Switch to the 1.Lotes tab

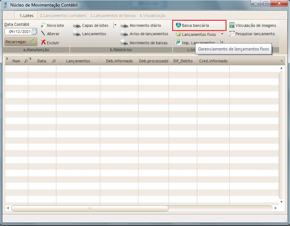[26, 16]
